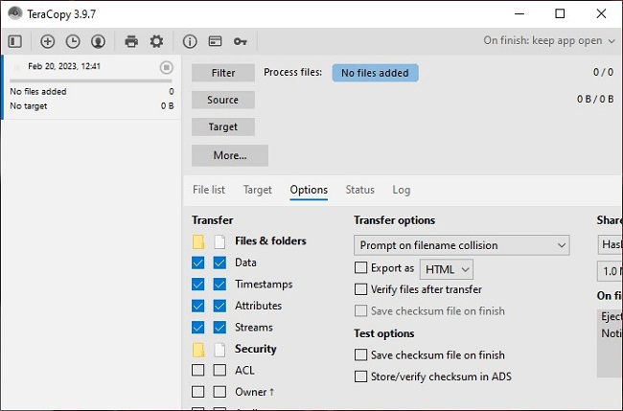The height and width of the screenshot is (411, 623).
Task: Click the No files added button
Action: point(375,73)
